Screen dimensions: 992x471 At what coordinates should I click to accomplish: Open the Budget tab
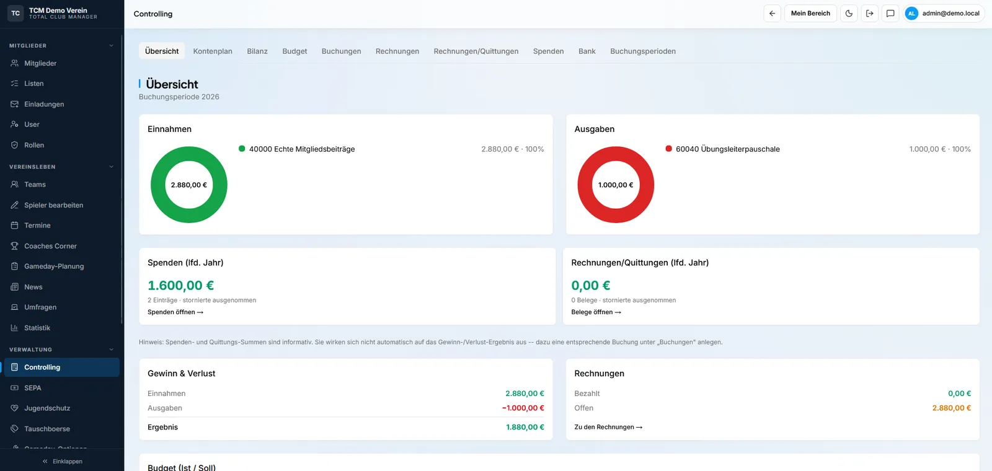click(294, 51)
